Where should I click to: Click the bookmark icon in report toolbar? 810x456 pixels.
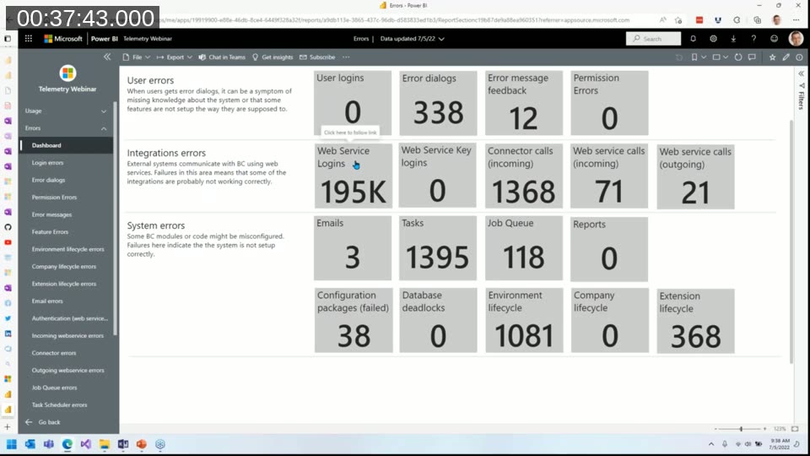point(694,57)
